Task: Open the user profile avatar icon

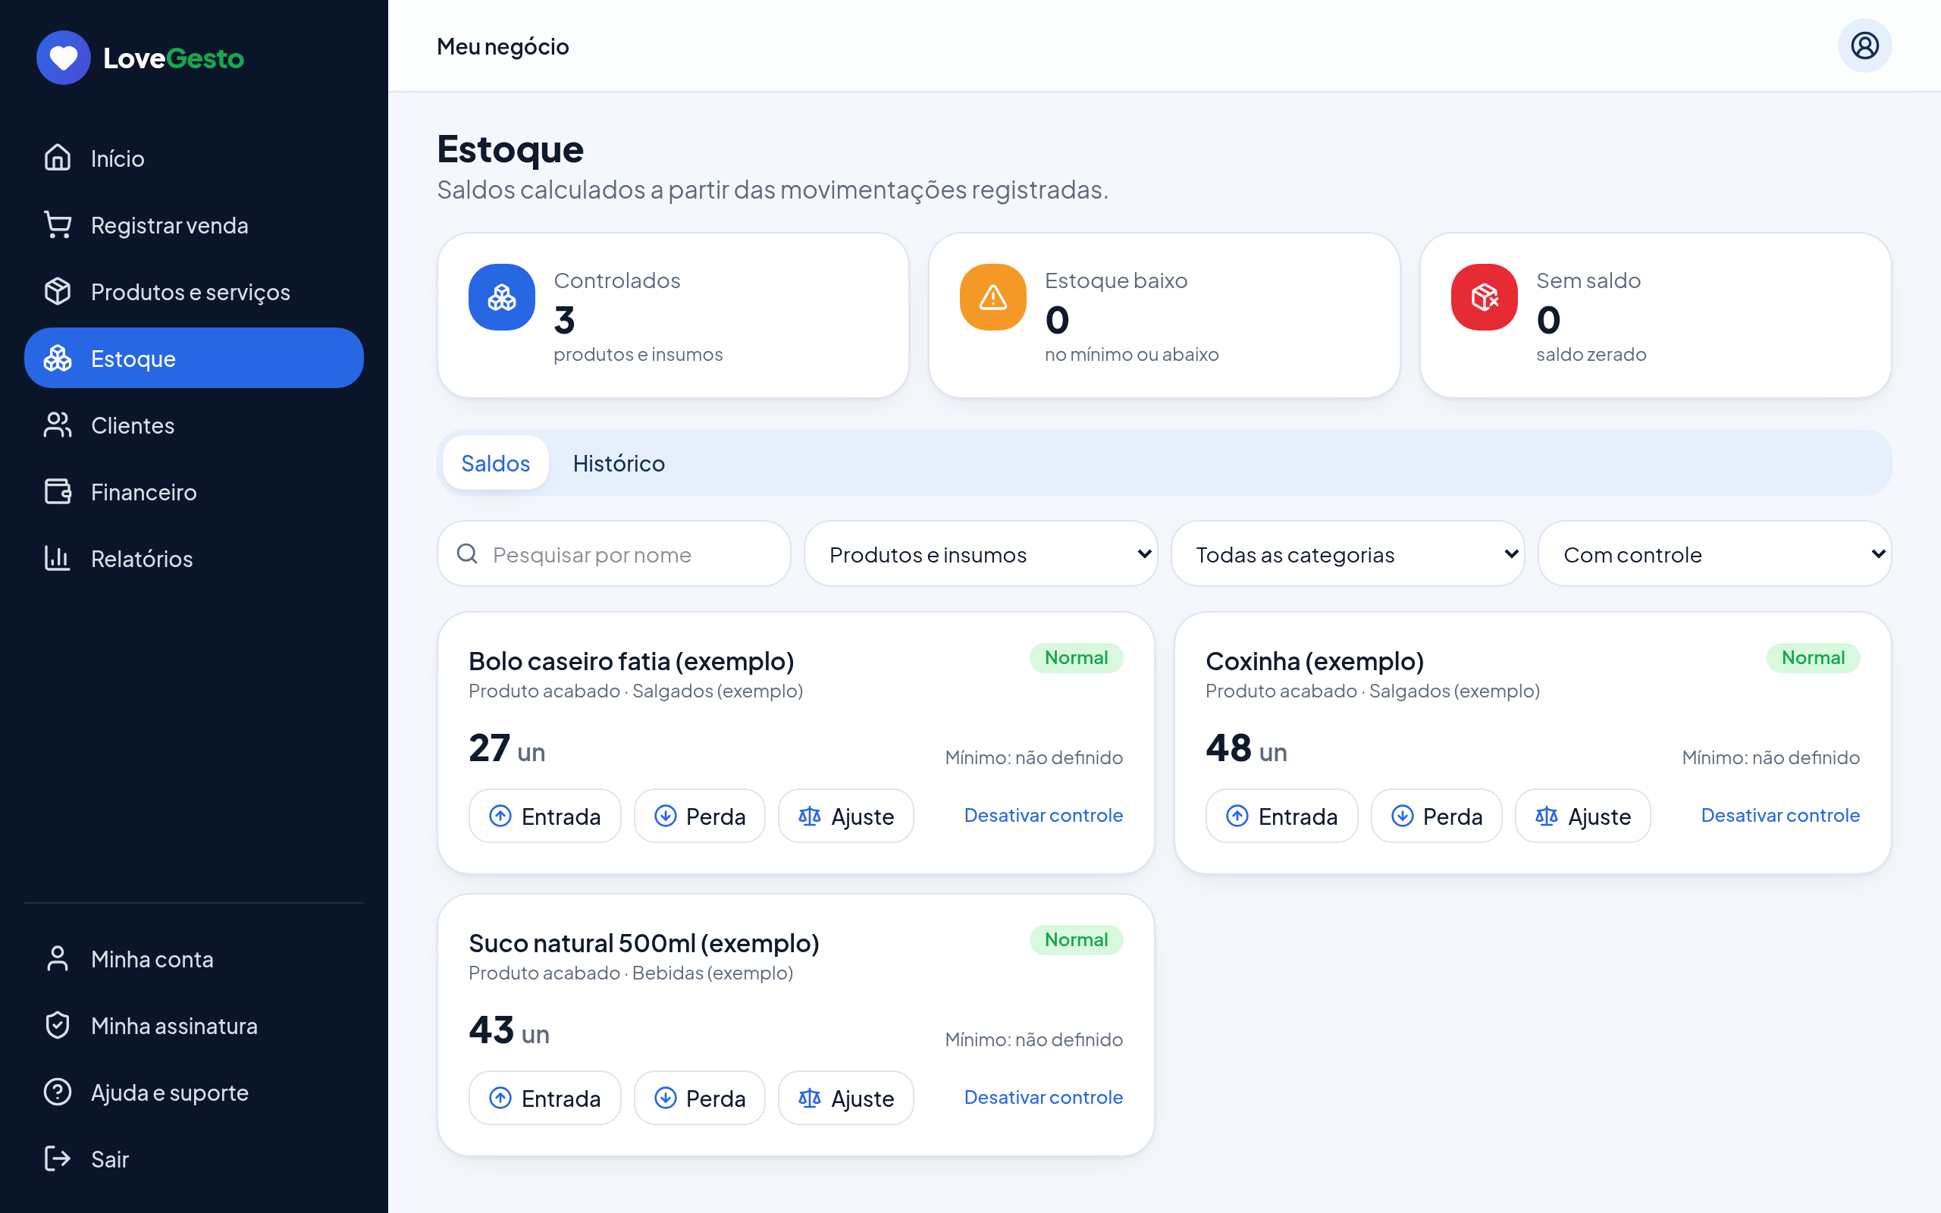Action: tap(1864, 45)
